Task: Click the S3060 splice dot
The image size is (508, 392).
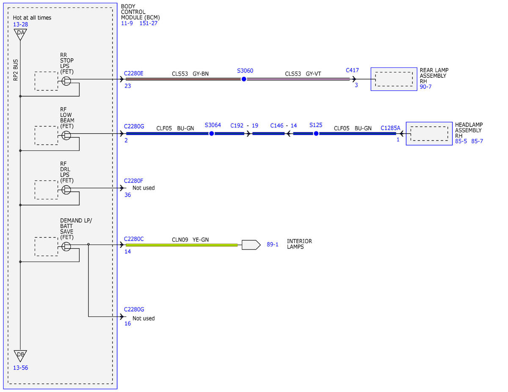Action: pos(244,79)
